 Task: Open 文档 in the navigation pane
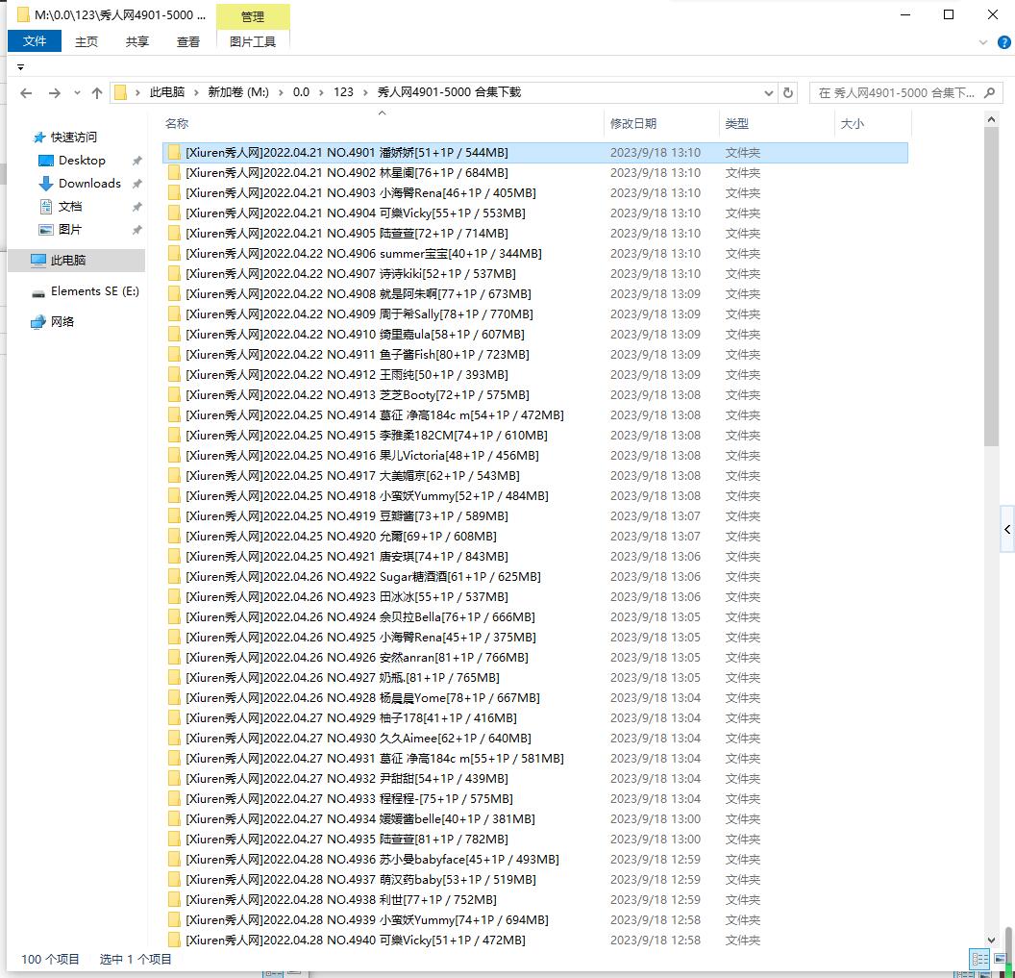pos(70,207)
